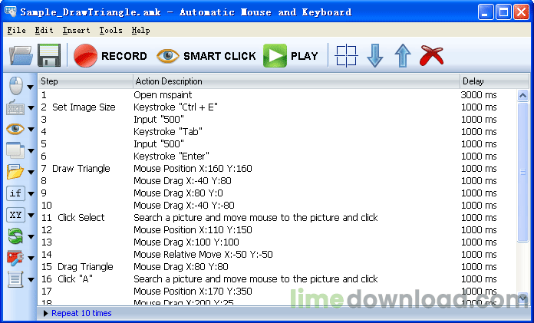Expand the 'if' condition dropdown arrow

pos(31,194)
